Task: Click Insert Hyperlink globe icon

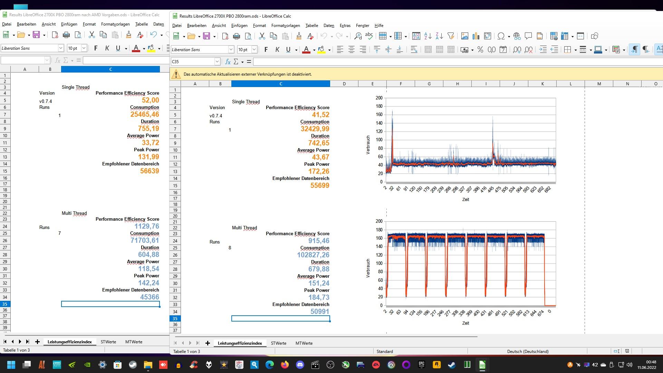Action: click(x=517, y=36)
